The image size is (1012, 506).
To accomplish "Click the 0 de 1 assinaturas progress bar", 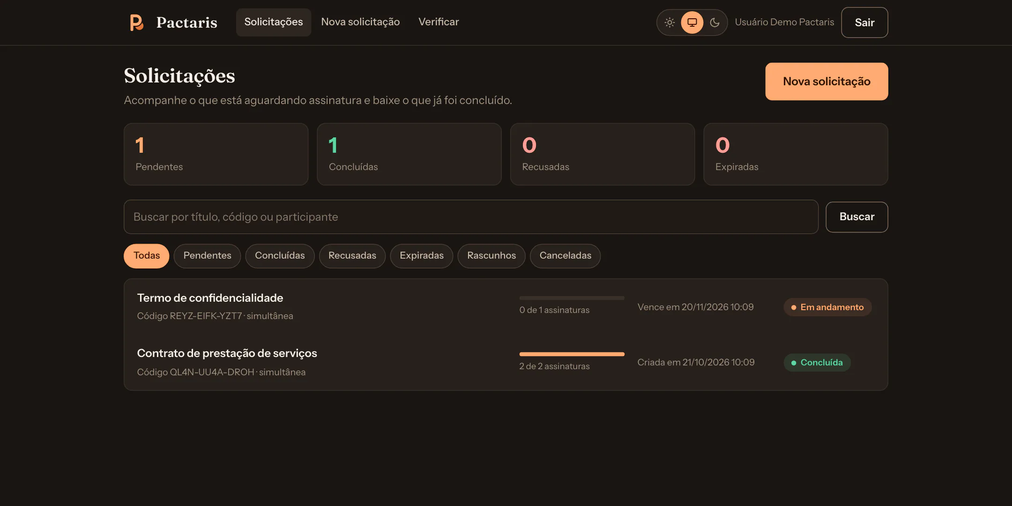I will pyautogui.click(x=572, y=298).
